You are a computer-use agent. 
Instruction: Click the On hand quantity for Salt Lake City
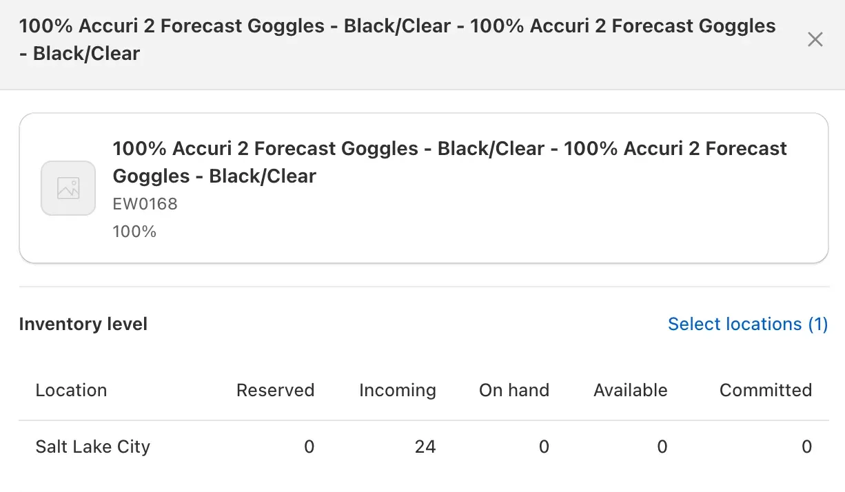(544, 447)
